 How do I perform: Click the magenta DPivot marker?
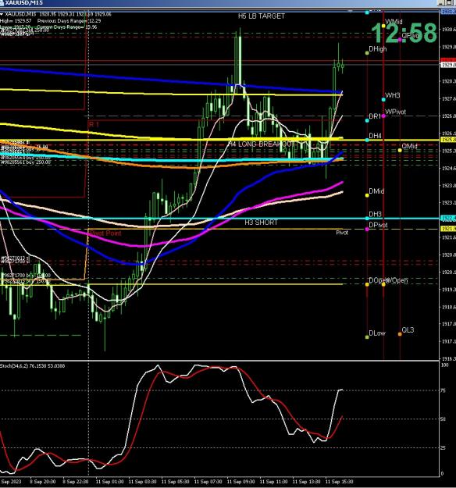tap(367, 230)
